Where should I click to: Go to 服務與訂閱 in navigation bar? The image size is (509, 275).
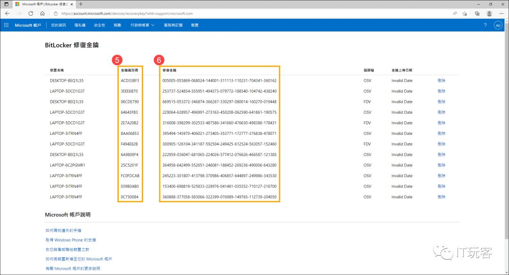(173, 25)
